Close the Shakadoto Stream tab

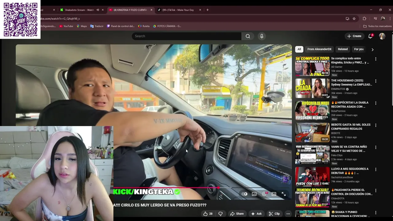tap(103, 10)
